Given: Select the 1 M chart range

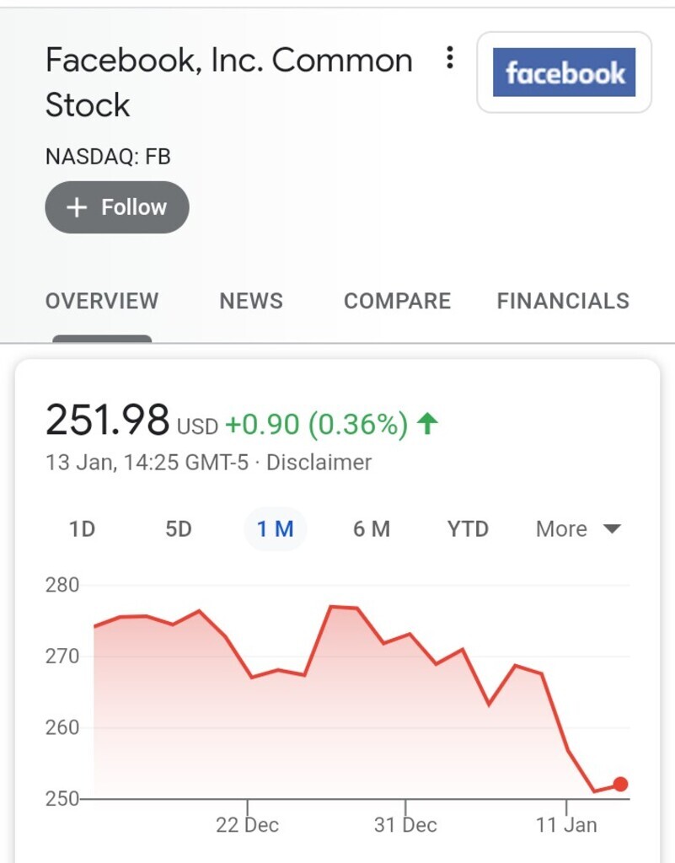Looking at the screenshot, I should tap(275, 529).
